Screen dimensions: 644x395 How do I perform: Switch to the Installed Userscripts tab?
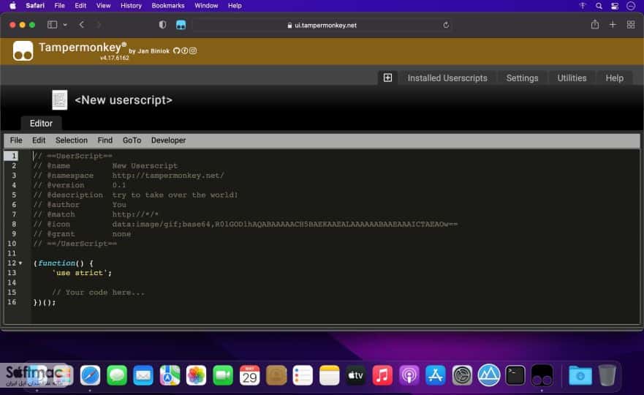coord(447,78)
